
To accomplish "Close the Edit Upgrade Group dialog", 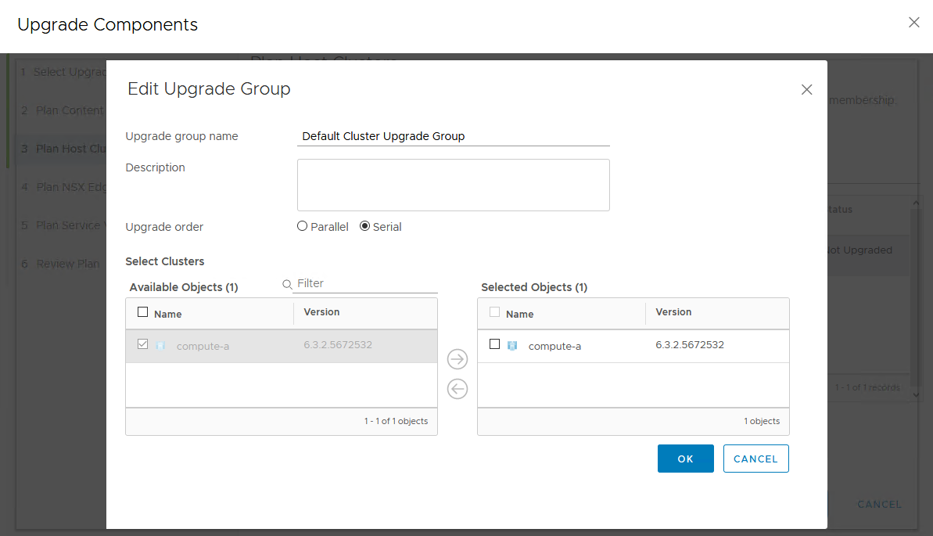I will pyautogui.click(x=807, y=90).
